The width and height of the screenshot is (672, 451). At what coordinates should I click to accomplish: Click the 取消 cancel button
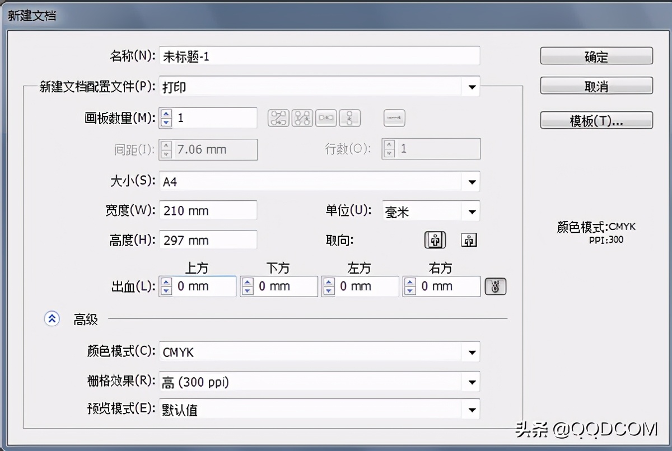click(596, 85)
